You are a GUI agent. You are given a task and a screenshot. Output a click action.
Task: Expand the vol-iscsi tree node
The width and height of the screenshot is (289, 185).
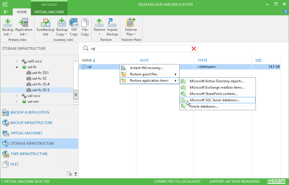tap(17, 96)
